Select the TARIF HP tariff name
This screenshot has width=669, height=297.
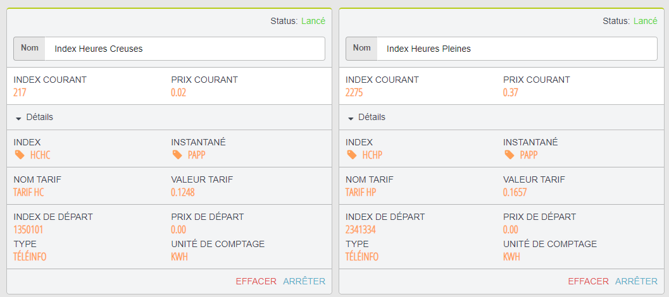361,192
